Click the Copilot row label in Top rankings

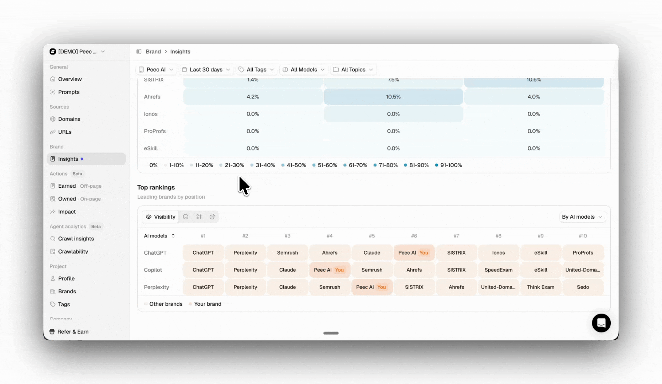(x=153, y=270)
